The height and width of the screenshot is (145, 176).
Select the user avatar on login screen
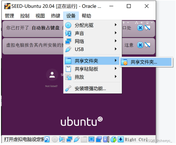pos(52,75)
